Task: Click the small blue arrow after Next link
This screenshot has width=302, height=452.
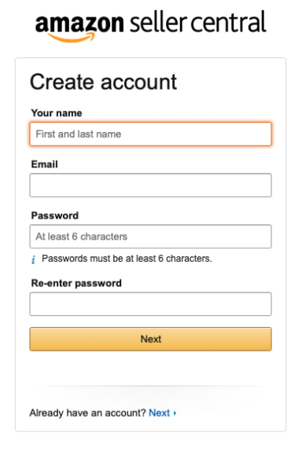Action: pyautogui.click(x=175, y=413)
